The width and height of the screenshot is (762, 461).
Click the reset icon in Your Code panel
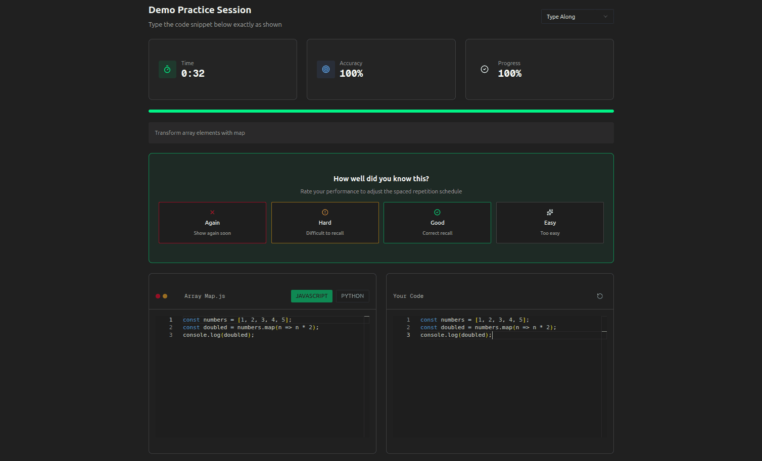point(600,296)
